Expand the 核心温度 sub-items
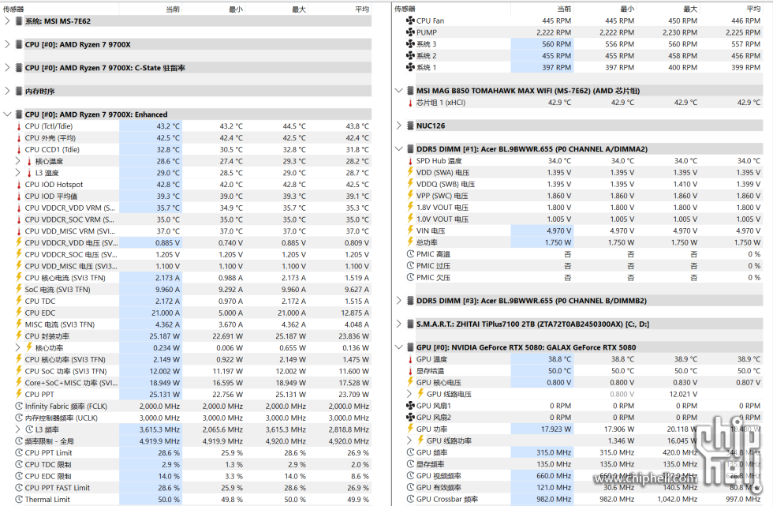773x506 pixels. (x=17, y=161)
